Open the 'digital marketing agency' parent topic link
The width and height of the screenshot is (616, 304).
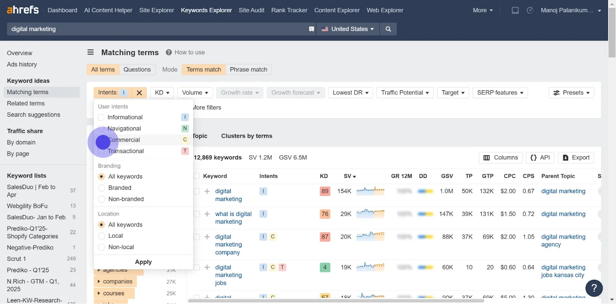[x=563, y=241]
